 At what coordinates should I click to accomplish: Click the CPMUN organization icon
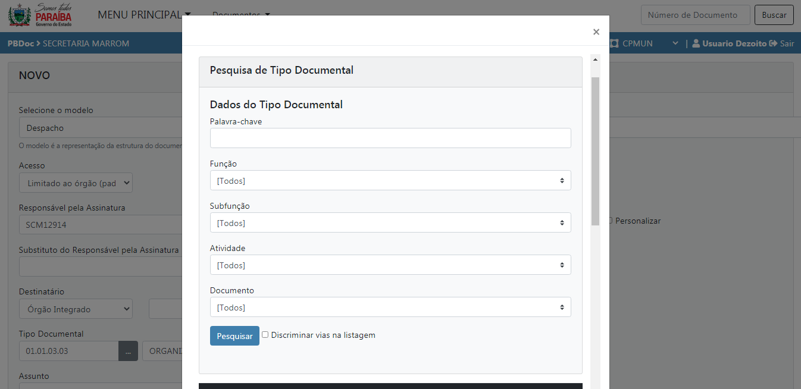coord(615,43)
